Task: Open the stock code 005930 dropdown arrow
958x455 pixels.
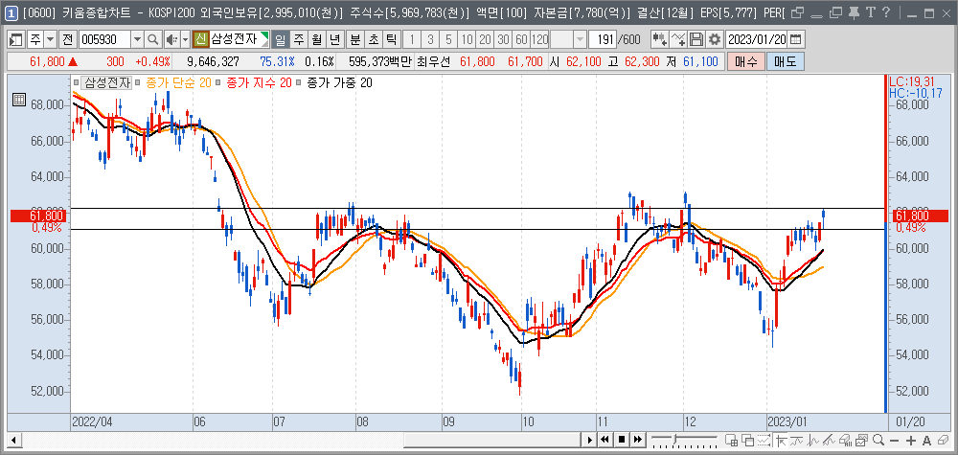Action: 137,40
